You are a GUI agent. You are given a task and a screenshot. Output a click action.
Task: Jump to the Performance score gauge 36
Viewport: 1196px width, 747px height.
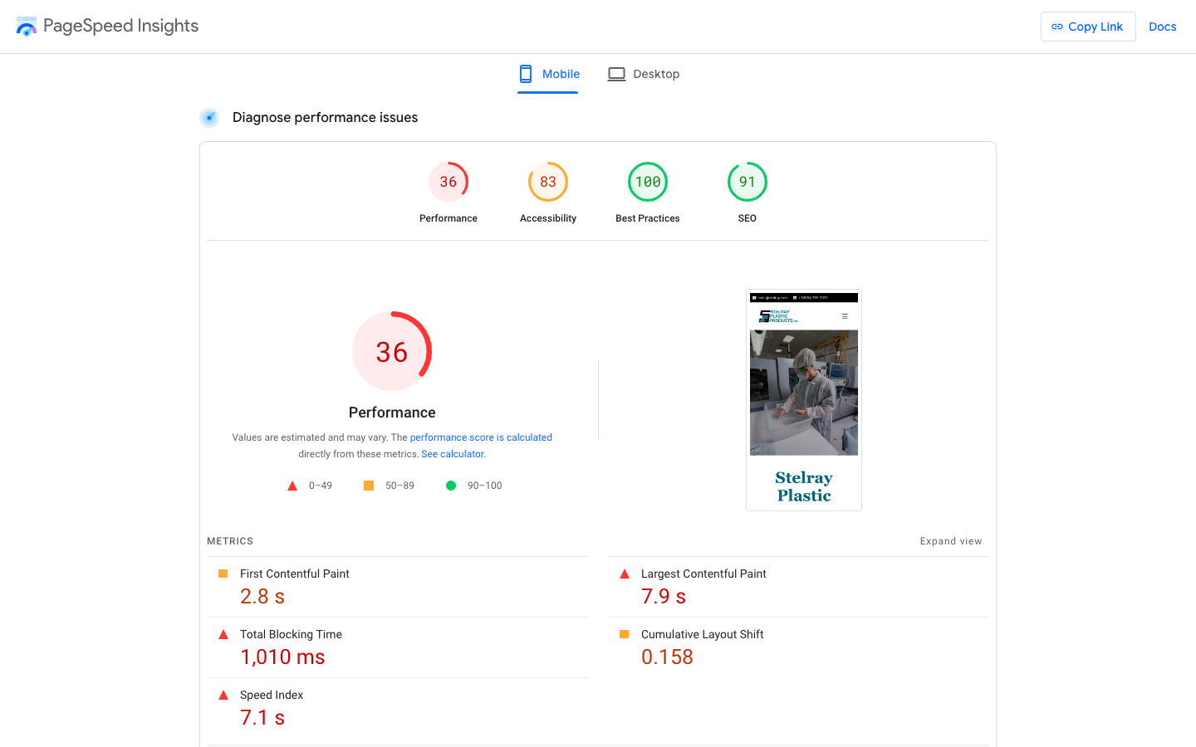[448, 182]
